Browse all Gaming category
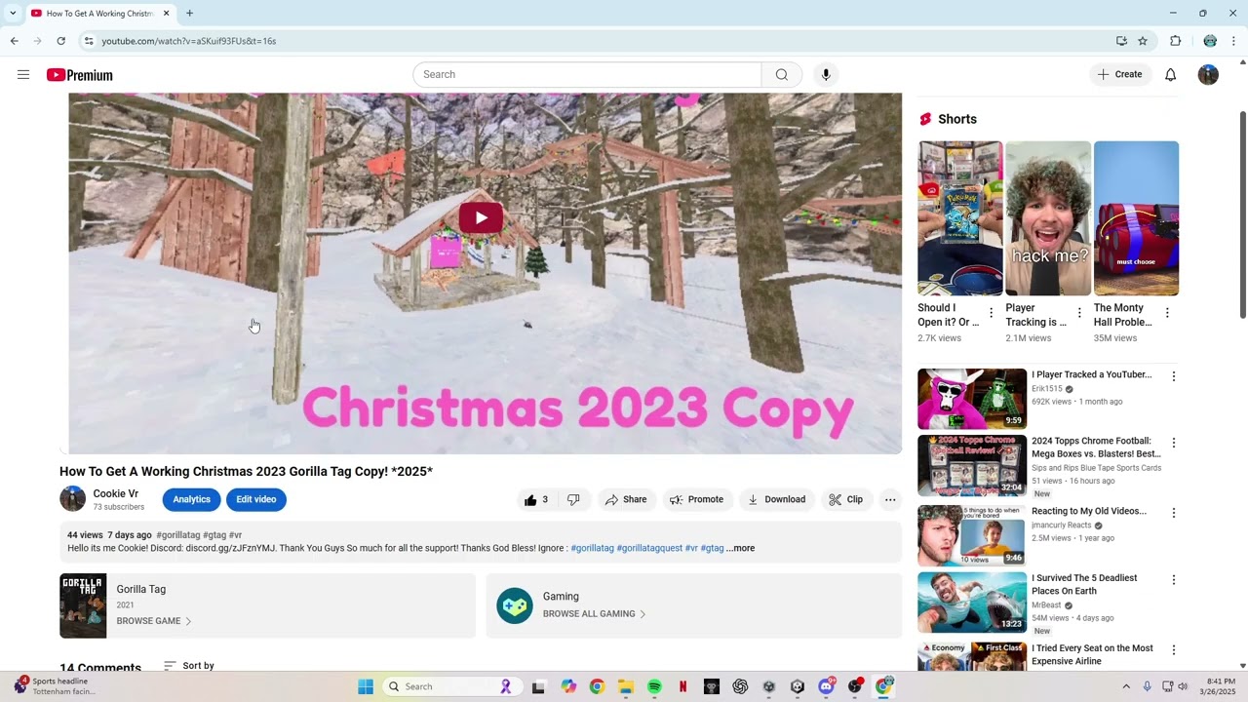The image size is (1248, 702). [x=595, y=613]
